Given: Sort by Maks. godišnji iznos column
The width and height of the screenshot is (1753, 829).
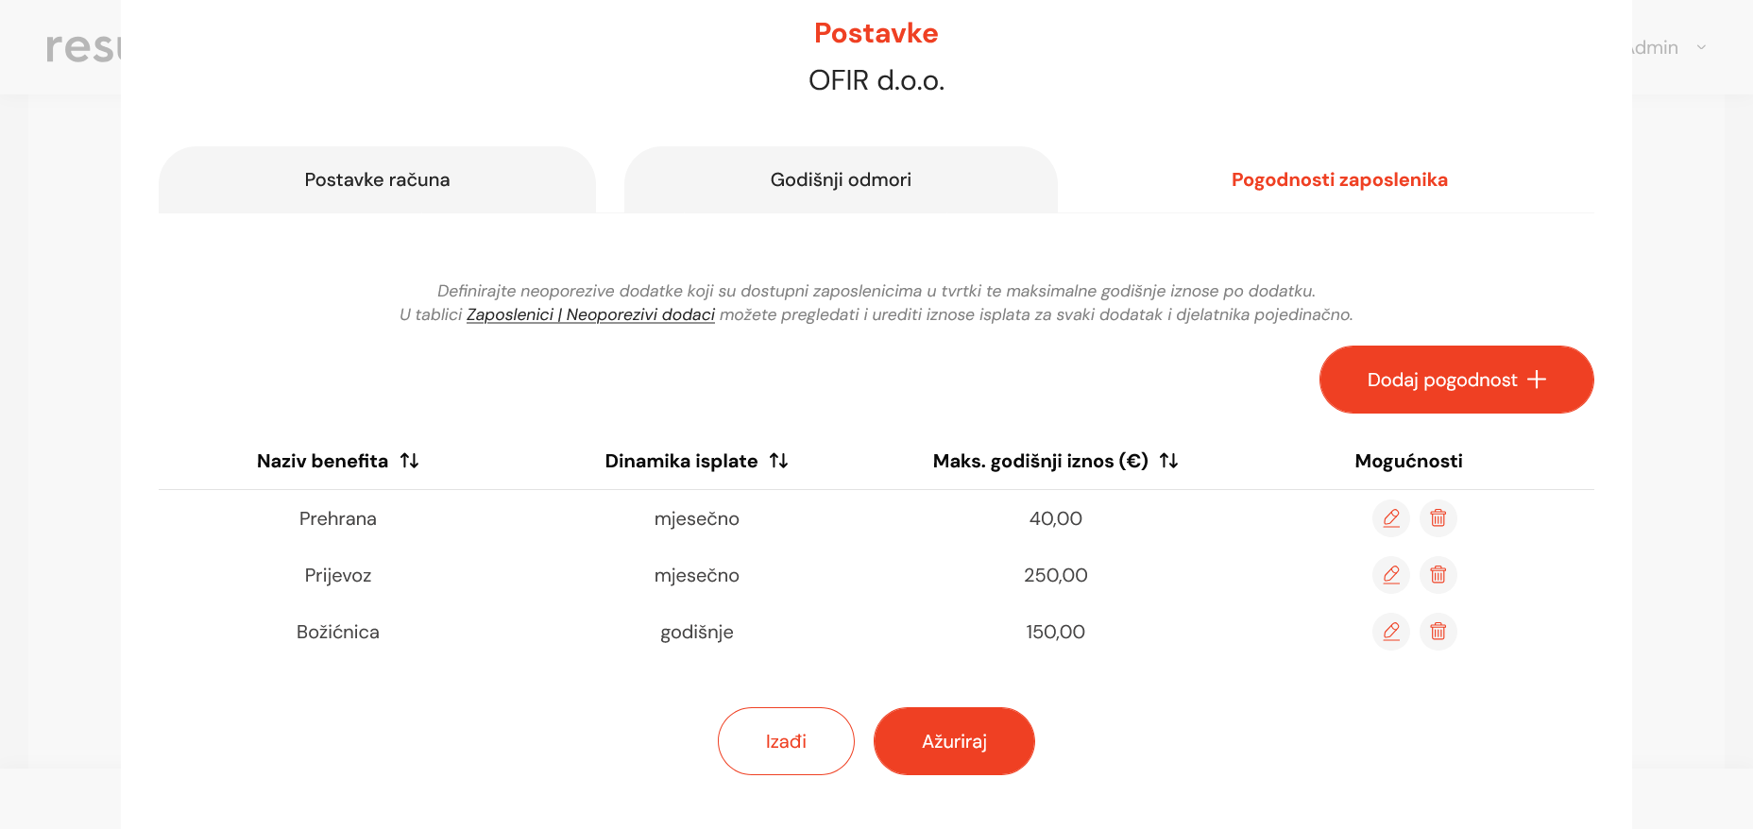Looking at the screenshot, I should pos(1168,461).
